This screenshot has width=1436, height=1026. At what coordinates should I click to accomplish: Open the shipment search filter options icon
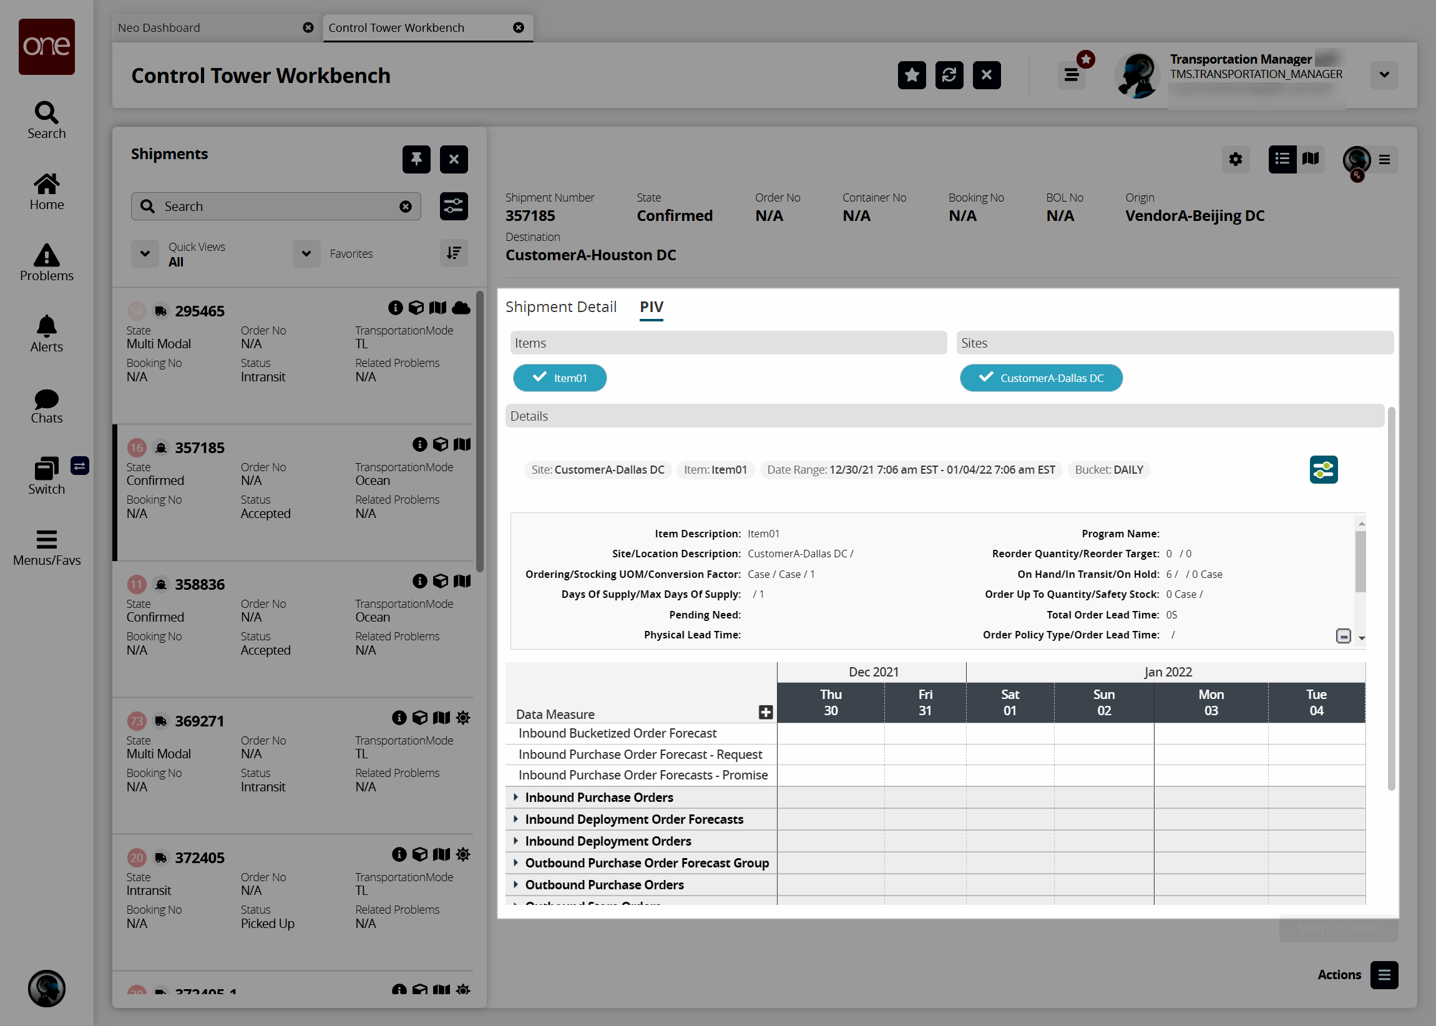(454, 206)
